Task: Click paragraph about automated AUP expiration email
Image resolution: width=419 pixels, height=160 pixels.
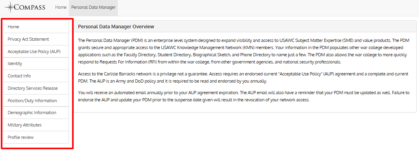Action: click(x=243, y=96)
